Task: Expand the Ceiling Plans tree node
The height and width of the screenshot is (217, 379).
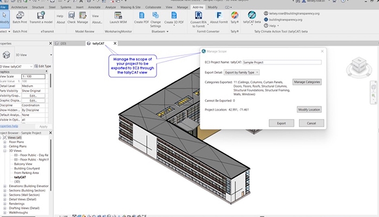Action: pos(5,147)
